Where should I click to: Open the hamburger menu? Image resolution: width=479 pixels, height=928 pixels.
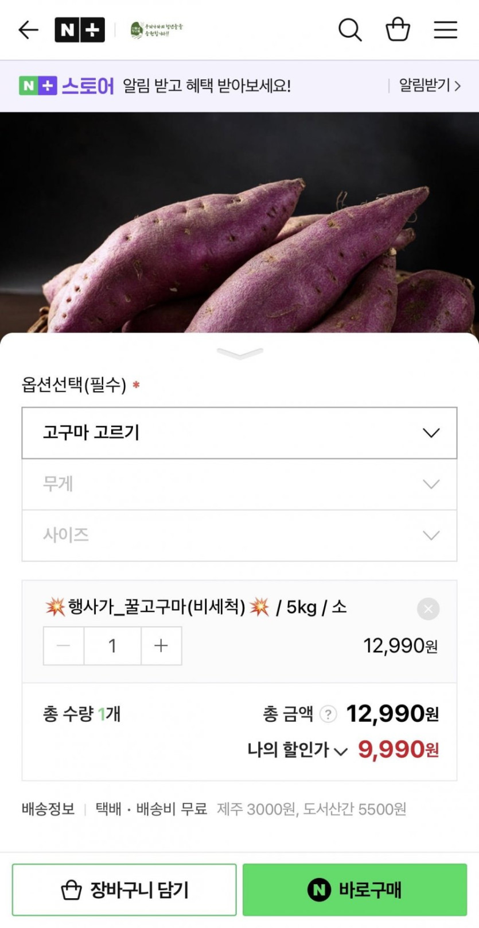pyautogui.click(x=445, y=30)
